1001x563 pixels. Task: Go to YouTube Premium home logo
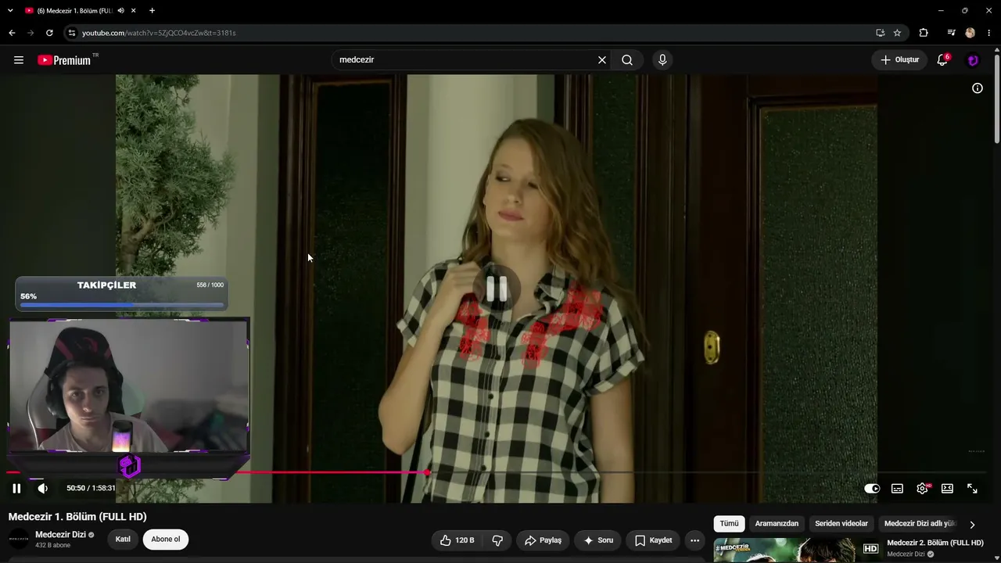pyautogui.click(x=64, y=60)
